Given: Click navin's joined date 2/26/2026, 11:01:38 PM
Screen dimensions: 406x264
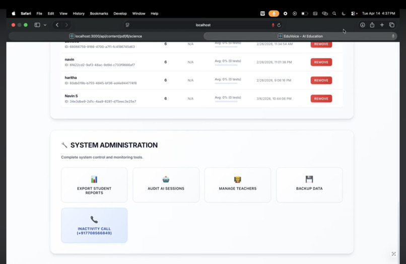Looking at the screenshot, I should [x=274, y=62].
